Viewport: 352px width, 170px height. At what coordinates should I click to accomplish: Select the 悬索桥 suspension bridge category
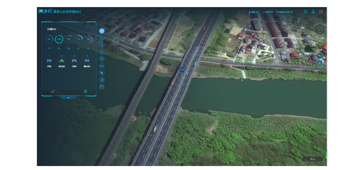(87, 61)
